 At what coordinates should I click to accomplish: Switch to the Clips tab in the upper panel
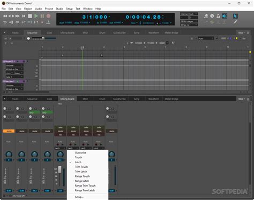tap(49, 33)
